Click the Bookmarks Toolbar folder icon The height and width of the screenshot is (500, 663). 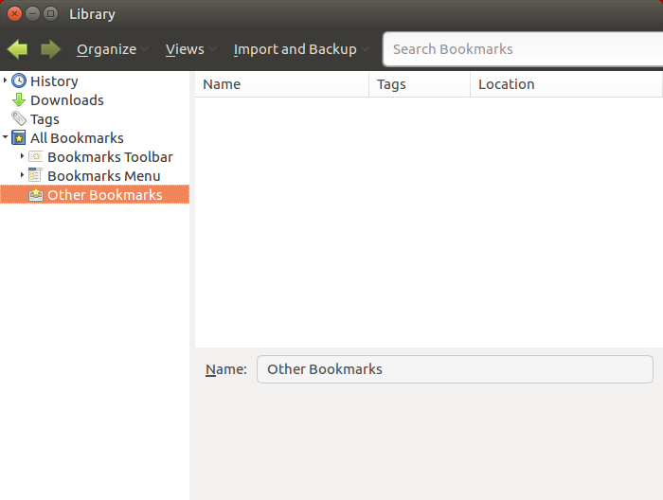tap(36, 157)
